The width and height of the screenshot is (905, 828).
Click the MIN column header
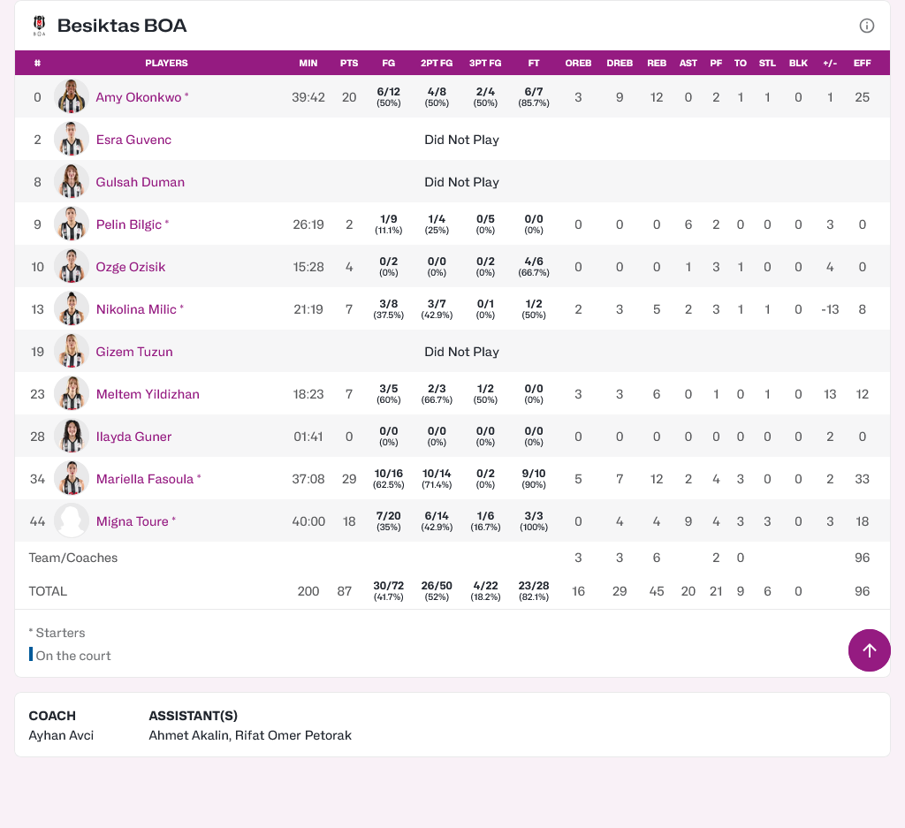(x=308, y=63)
